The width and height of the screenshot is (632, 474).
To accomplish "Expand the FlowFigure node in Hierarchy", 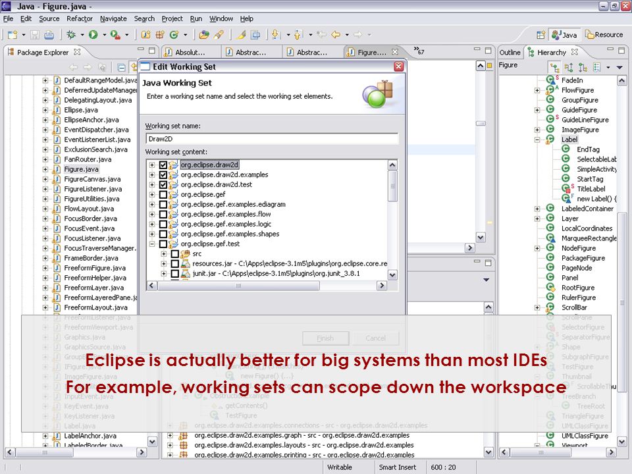I will (x=537, y=90).
